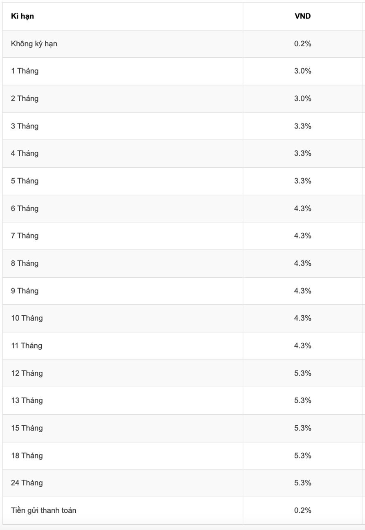
Task: Click the 4.3% rate for 11 Tháng
Action: tap(303, 346)
